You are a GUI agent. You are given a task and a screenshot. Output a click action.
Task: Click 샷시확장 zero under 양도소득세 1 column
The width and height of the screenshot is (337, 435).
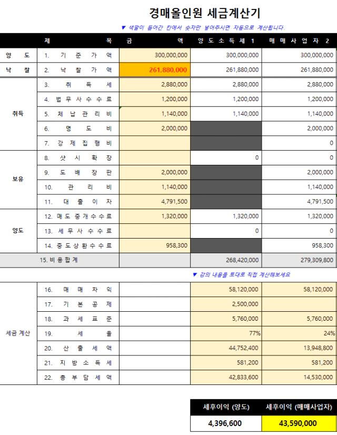(226, 158)
